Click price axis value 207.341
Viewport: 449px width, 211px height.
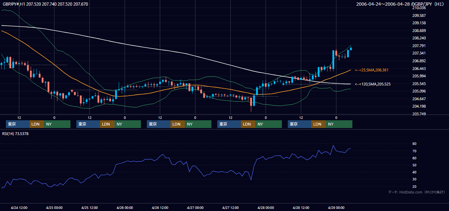(419, 53)
